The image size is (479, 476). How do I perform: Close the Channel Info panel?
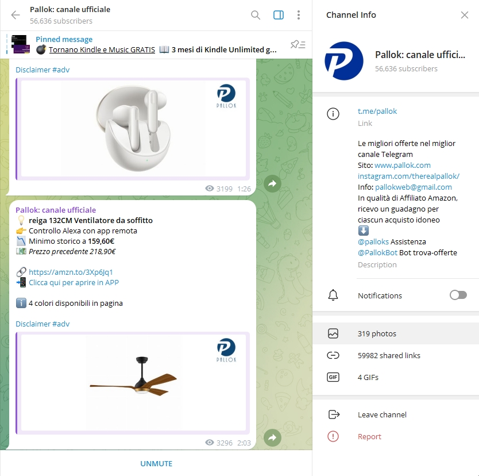point(464,15)
